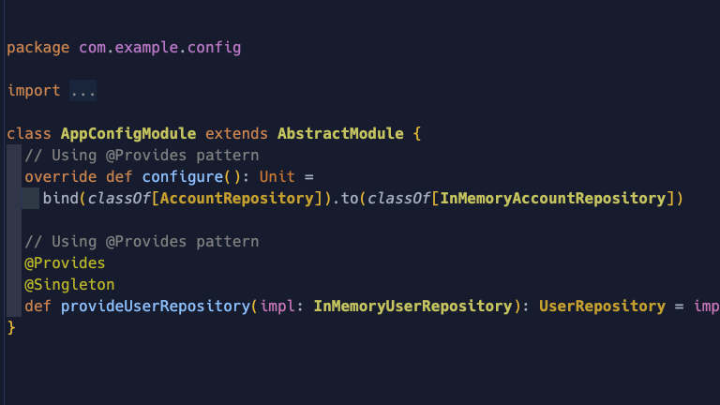Place the cursor on the AccountRepository type
Screen dimensions: 720x405
(237, 199)
